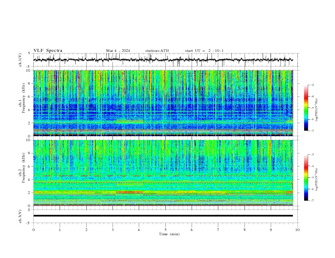This screenshot has height=258, width=335.
Task: Click the time axis tick label "4"
Action: (x=139, y=230)
